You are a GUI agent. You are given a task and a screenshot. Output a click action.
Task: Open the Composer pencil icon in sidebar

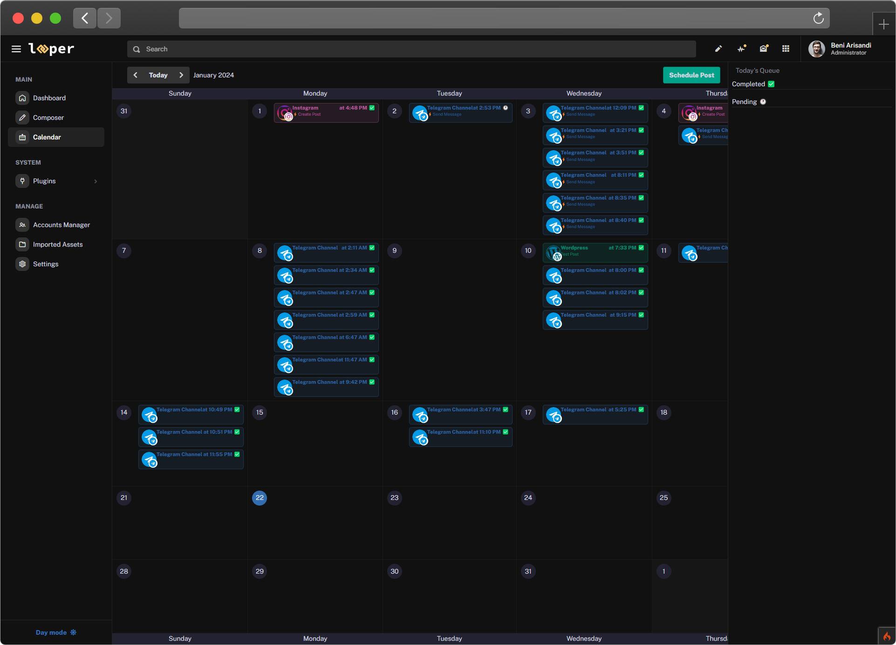click(x=22, y=118)
